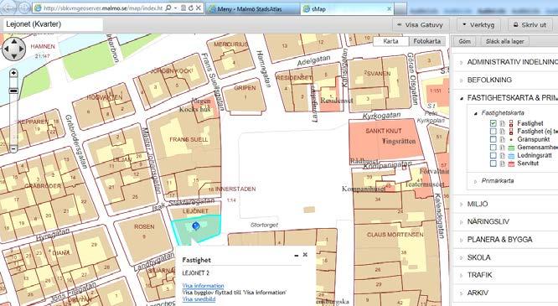Click the browser refresh icon
This screenshot has width=558, height=306.
click(x=191, y=8)
